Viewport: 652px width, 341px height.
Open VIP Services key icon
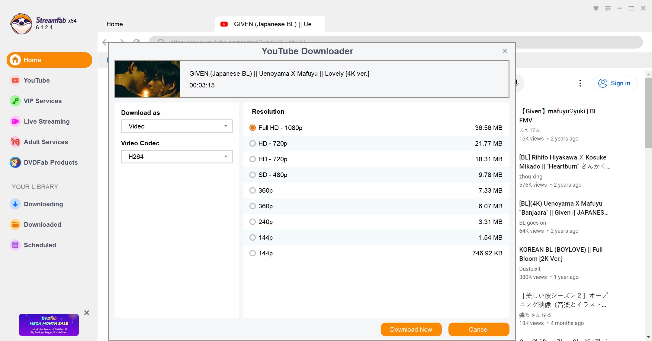point(15,101)
